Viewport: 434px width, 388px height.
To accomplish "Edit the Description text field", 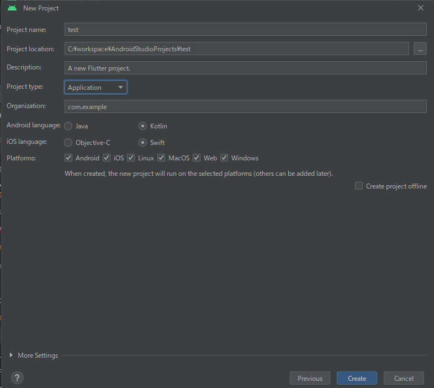I will point(246,68).
